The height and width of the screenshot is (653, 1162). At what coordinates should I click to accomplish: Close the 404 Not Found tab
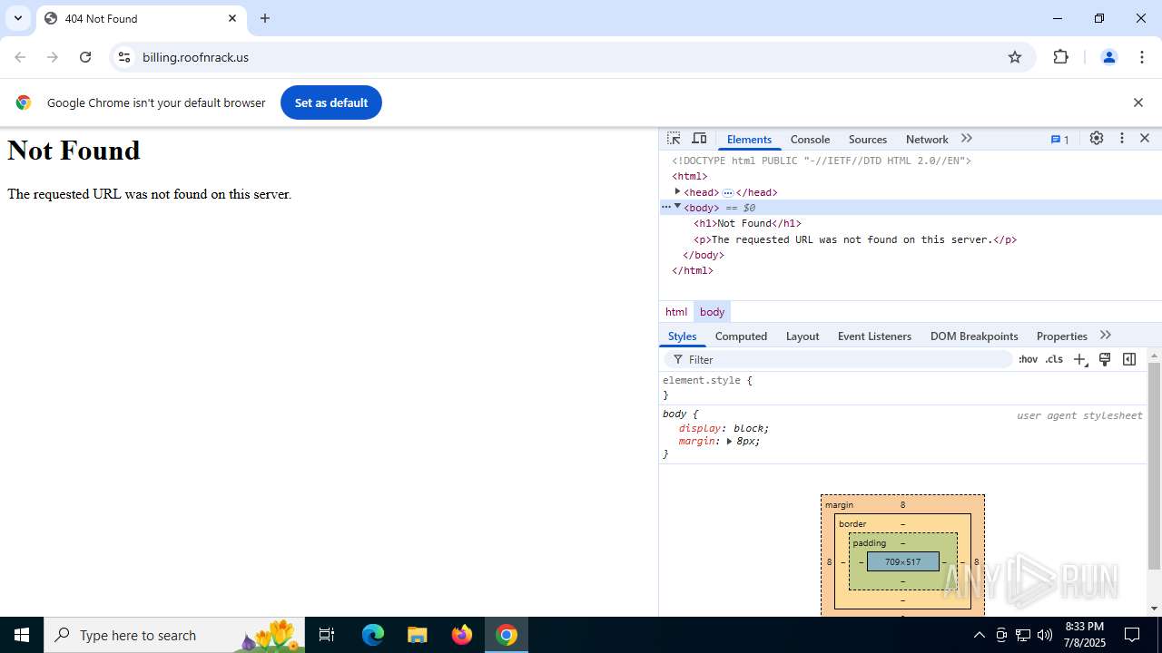pyautogui.click(x=232, y=18)
